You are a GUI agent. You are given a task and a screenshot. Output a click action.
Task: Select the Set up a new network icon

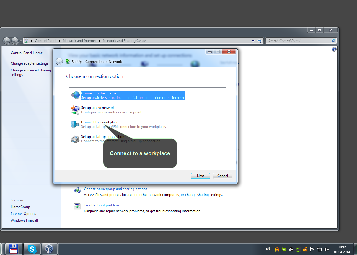coord(75,110)
